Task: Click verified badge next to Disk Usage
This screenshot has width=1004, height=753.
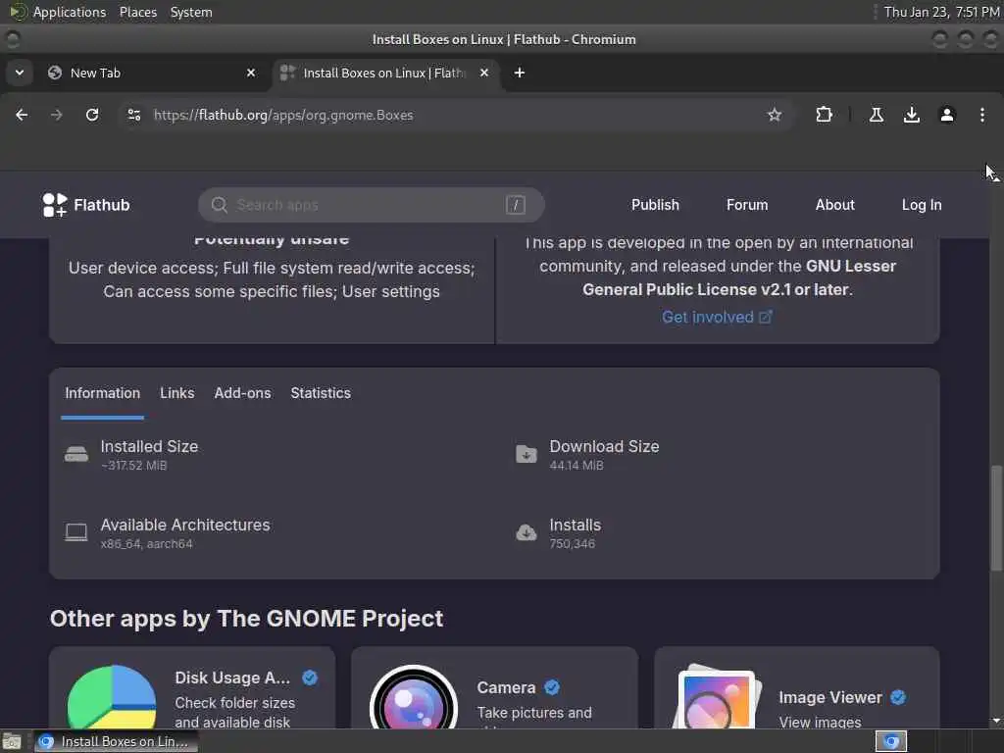Action: pos(310,678)
